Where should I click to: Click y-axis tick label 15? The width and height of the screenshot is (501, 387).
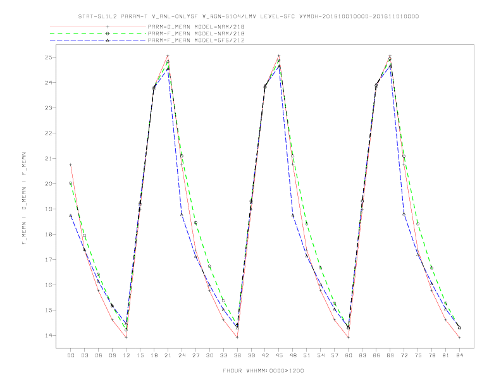pos(49,310)
